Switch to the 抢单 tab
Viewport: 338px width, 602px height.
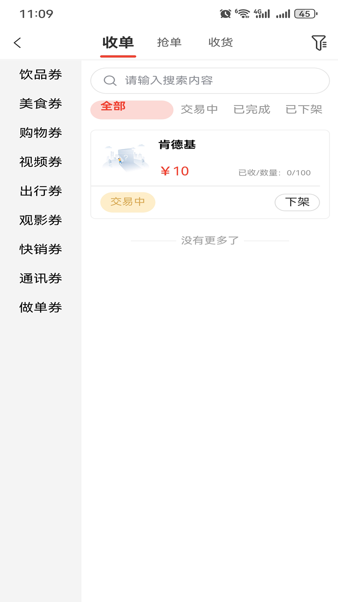(x=169, y=42)
